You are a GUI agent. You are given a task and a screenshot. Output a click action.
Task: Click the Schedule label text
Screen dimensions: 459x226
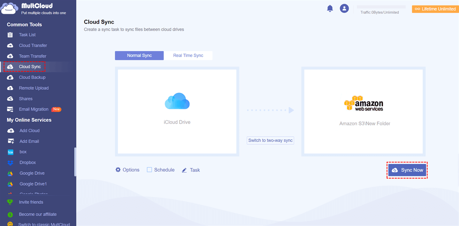[164, 170]
